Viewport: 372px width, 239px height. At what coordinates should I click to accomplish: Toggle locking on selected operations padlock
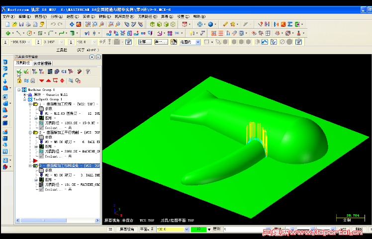pos(19,80)
